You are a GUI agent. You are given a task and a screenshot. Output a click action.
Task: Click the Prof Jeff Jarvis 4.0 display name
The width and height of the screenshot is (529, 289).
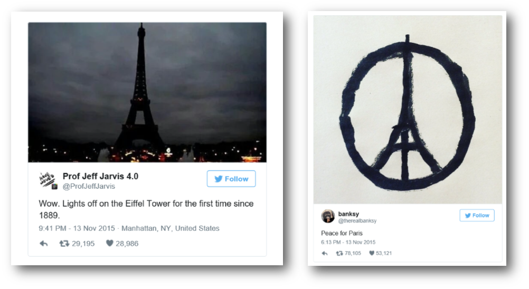[x=100, y=176]
